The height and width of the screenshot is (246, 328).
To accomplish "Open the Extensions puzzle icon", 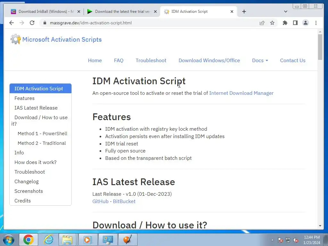I will point(285,23).
